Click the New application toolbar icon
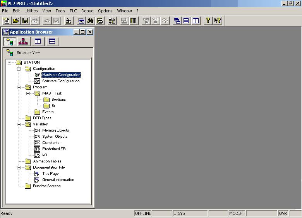Screen dimensions: 302x218 pos(7,20)
